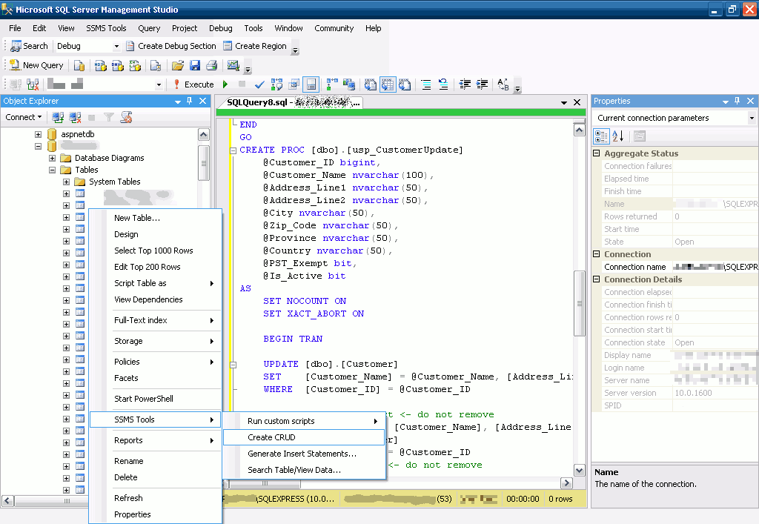759x524 pixels.
Task: Expand the System Tables node
Action: point(66,182)
